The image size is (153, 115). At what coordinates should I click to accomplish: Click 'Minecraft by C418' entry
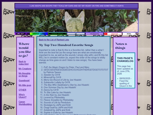tap(52, 77)
